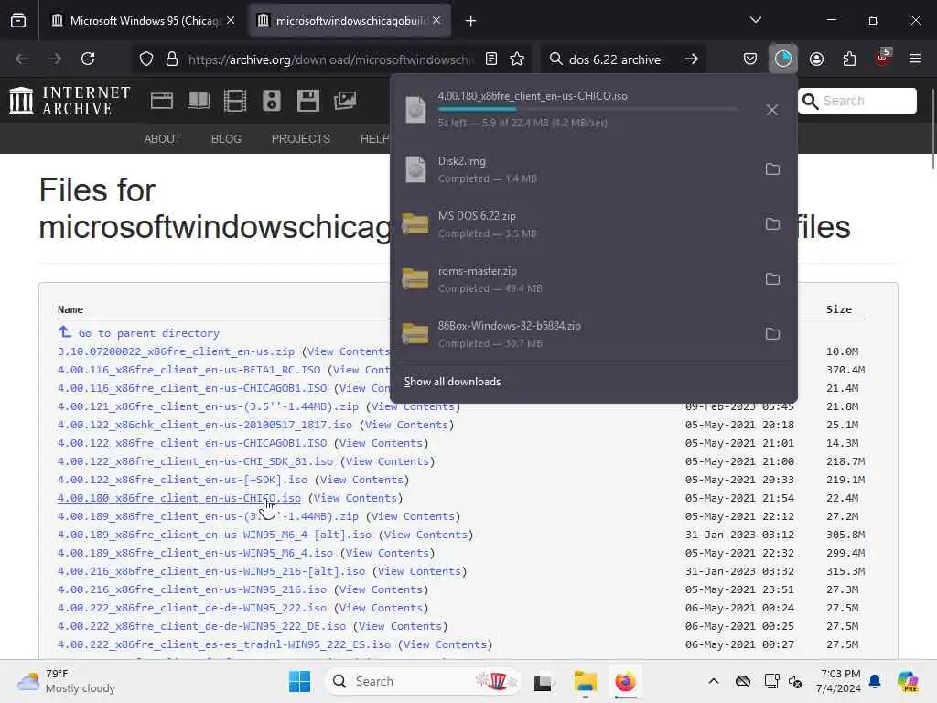The height and width of the screenshot is (703, 937).
Task: Reload the current page
Action: pyautogui.click(x=88, y=59)
